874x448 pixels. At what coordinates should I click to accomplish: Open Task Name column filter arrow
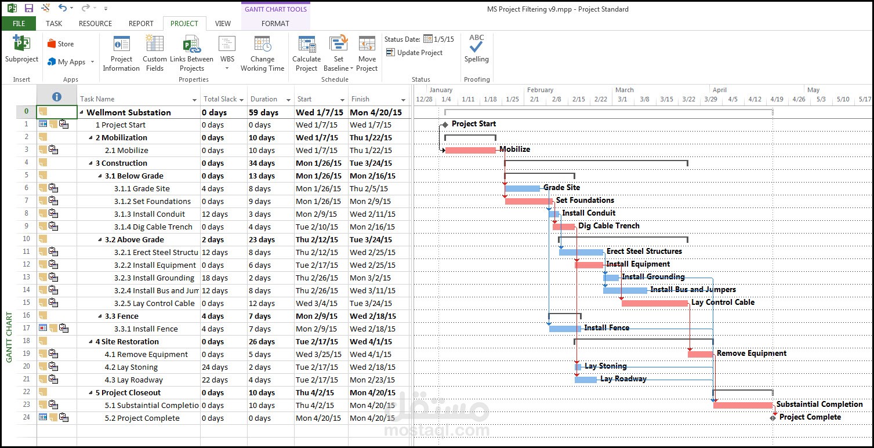[195, 100]
